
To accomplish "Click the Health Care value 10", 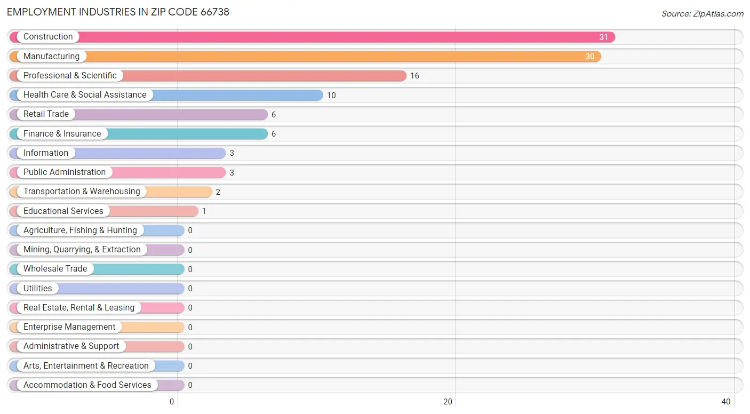I will [x=331, y=95].
